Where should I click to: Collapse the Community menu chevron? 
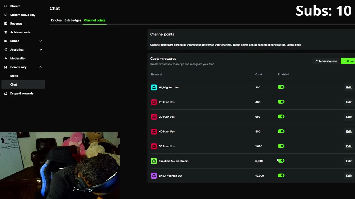pyautogui.click(x=41, y=67)
